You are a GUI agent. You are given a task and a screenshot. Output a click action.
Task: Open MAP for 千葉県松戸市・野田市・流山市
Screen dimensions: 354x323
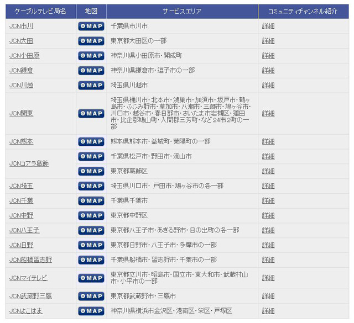91,156
